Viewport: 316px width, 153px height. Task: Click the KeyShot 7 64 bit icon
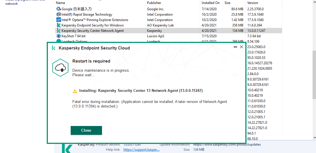tap(58, 36)
